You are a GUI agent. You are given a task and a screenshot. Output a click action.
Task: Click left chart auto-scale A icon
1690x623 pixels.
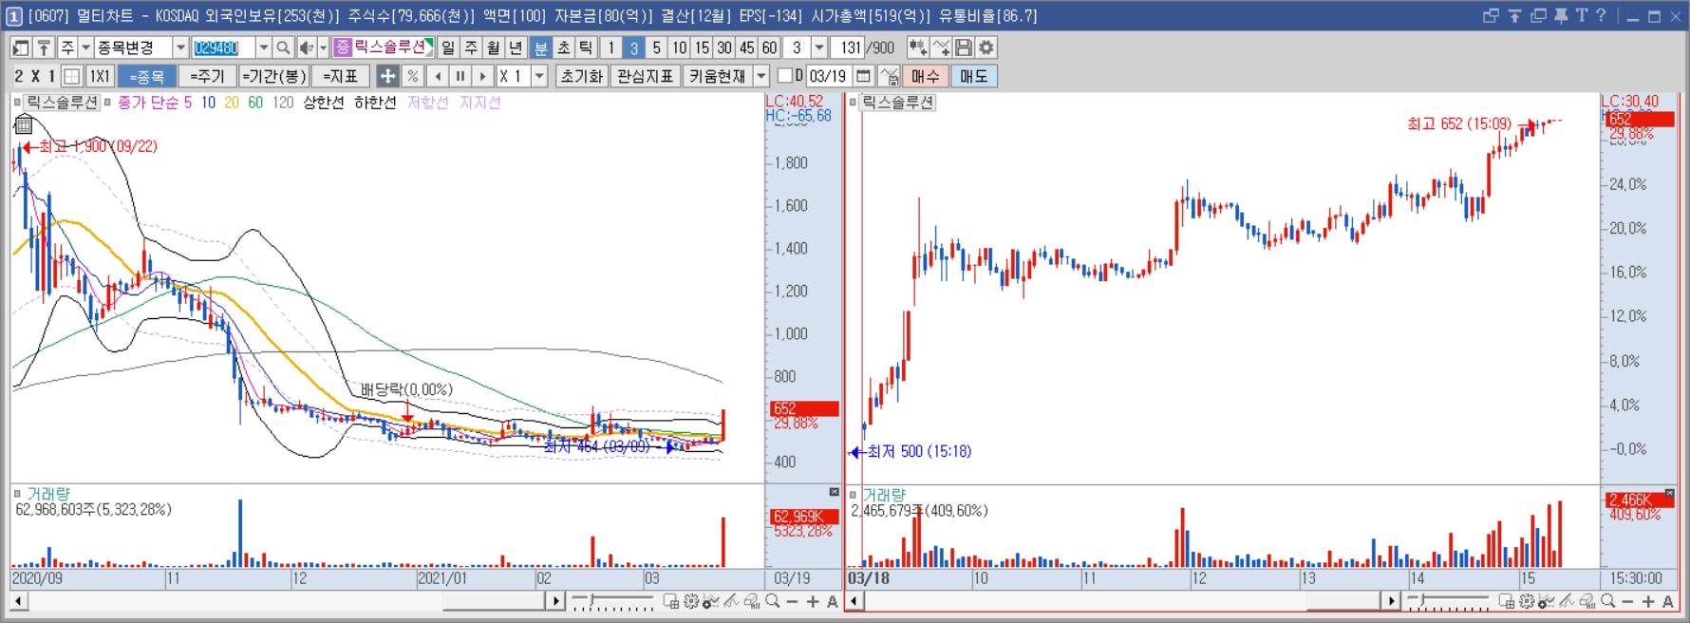[833, 601]
